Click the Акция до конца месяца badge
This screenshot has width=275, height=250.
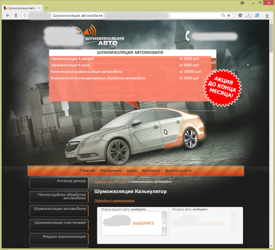pyautogui.click(x=222, y=88)
